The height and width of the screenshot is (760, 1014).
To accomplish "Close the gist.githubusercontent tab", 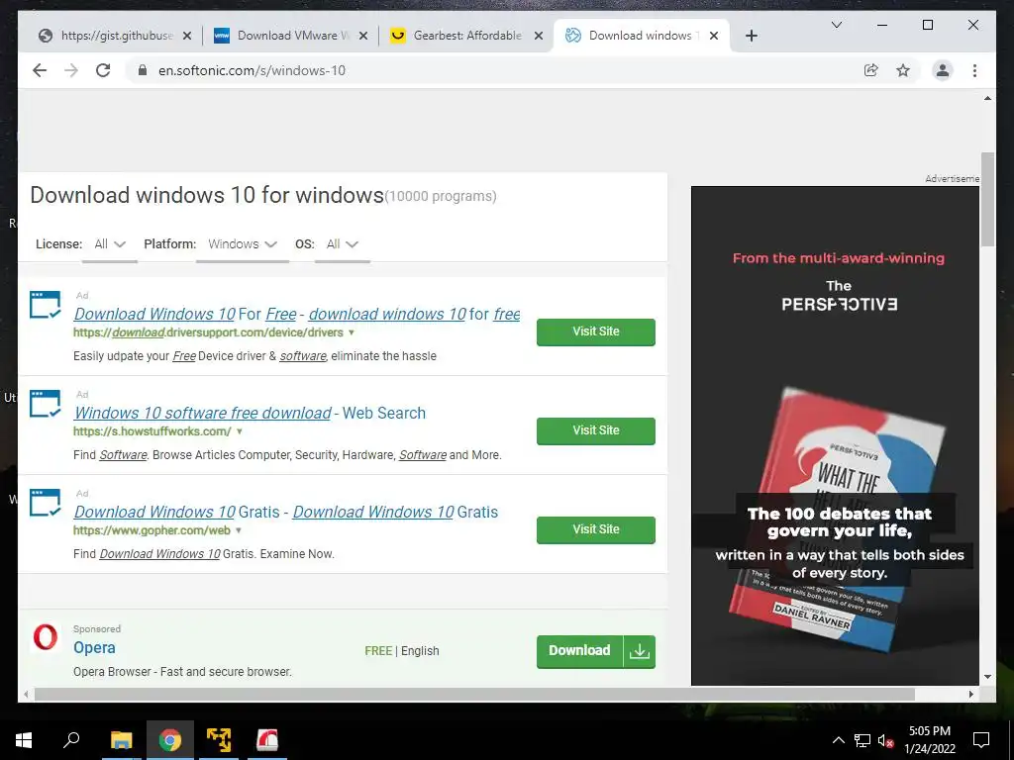I will (187, 36).
